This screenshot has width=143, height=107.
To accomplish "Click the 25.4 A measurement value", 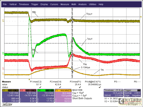I will coord(78,84).
